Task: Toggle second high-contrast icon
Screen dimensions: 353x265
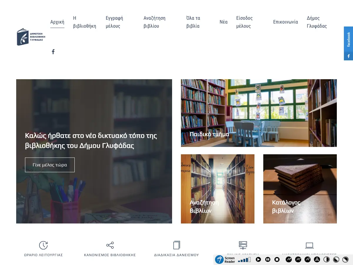Action: pos(336,259)
